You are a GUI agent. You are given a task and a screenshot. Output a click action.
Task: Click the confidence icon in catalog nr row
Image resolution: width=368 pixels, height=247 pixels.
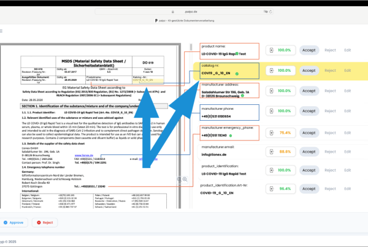(272, 70)
